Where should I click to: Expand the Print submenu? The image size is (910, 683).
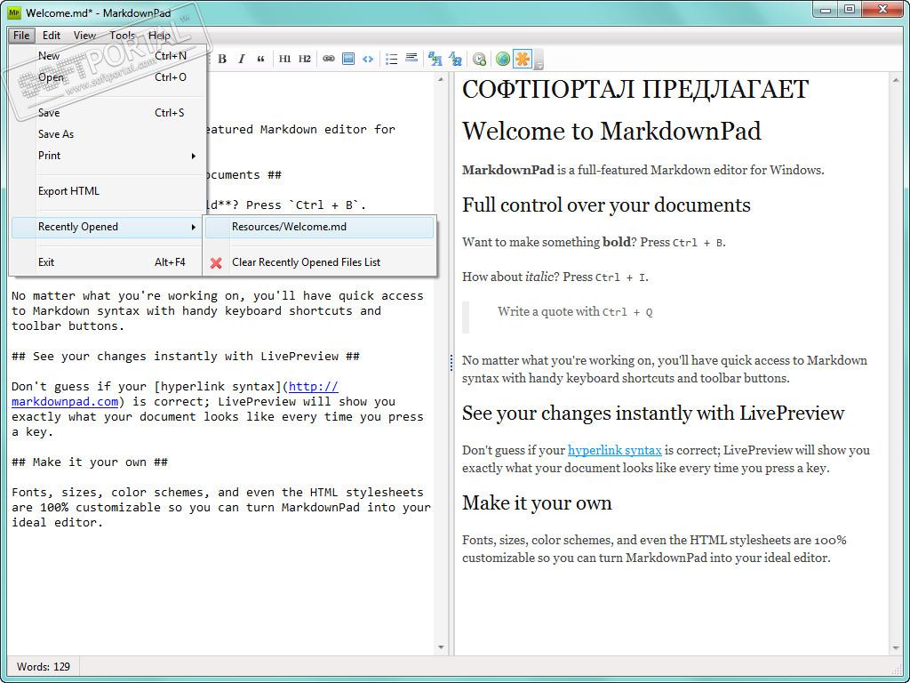(108, 156)
